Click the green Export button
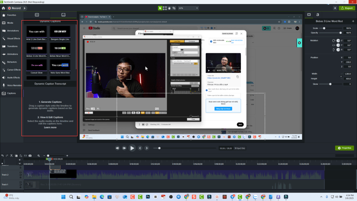The height and width of the screenshot is (201, 357). 346,8
